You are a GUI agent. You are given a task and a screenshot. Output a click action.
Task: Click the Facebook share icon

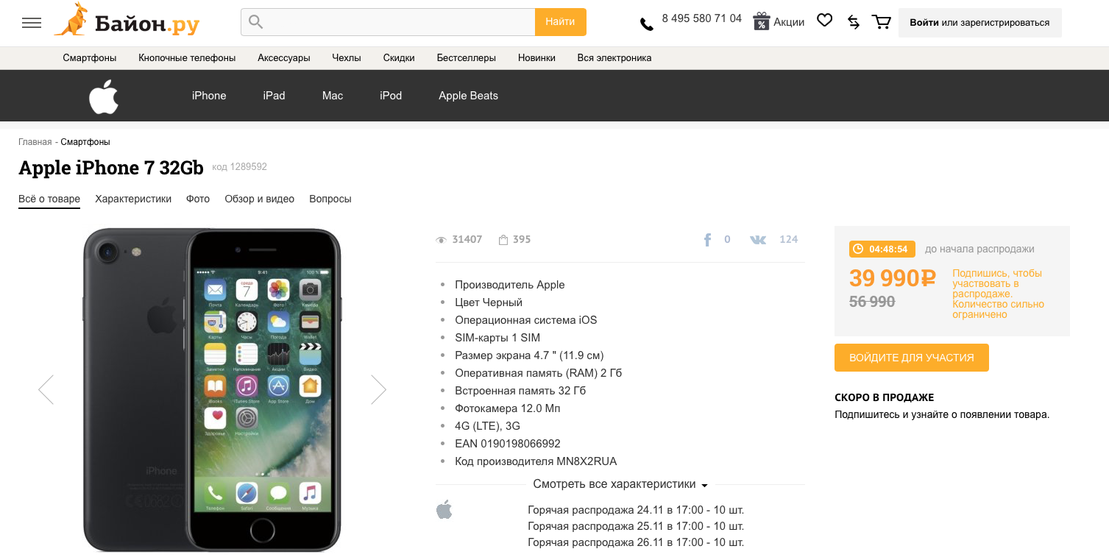point(708,240)
